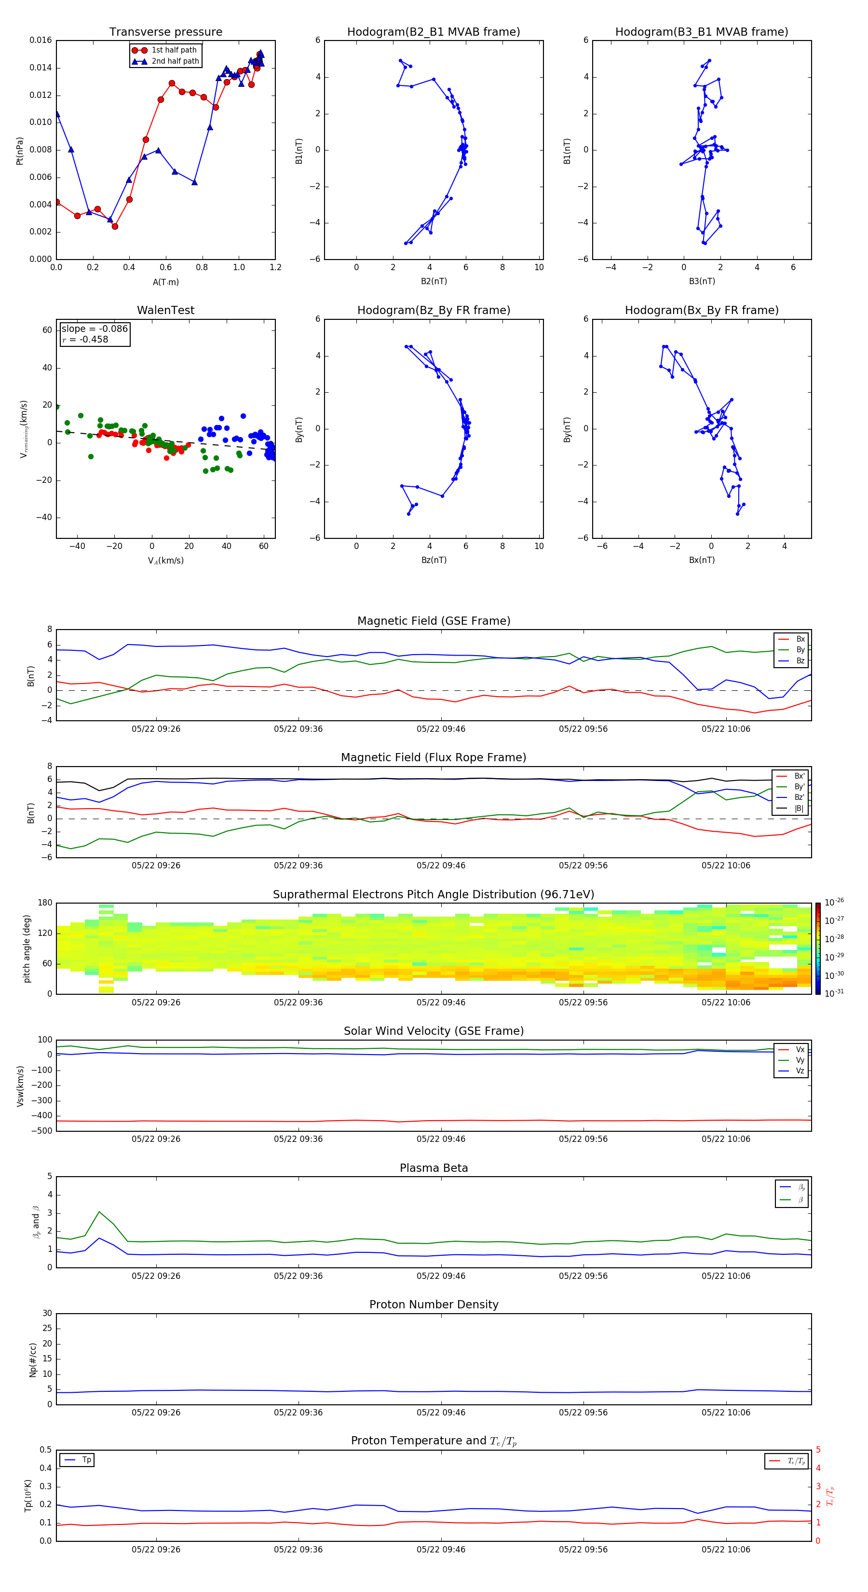Click the 'Np(#/cc)' axis label

pyautogui.click(x=33, y=1359)
